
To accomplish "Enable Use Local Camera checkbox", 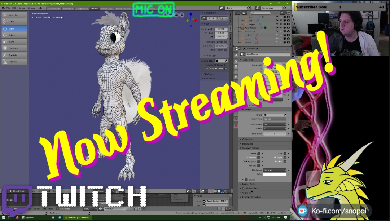I will [x=226, y=42].
